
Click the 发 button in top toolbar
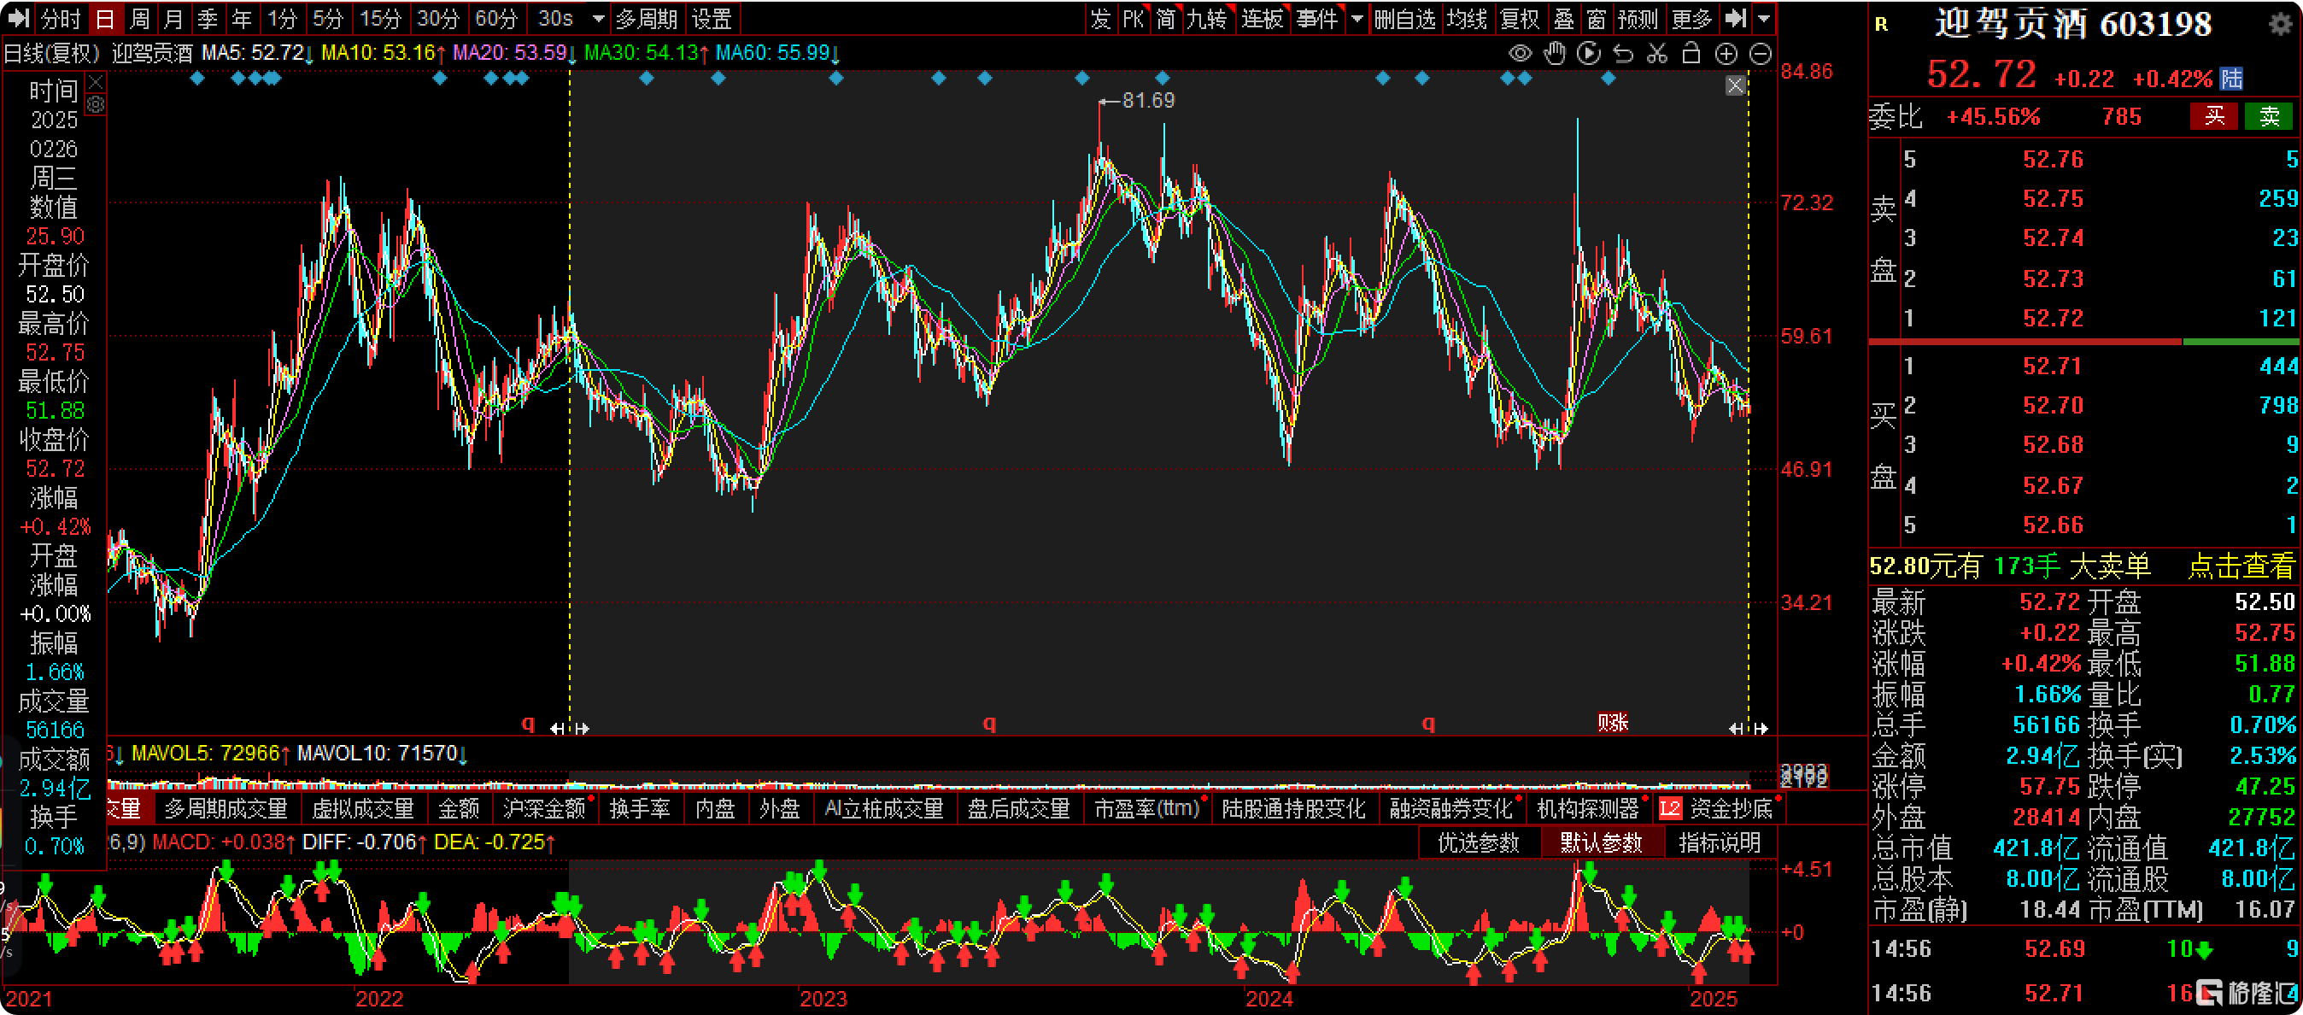[x=1100, y=18]
